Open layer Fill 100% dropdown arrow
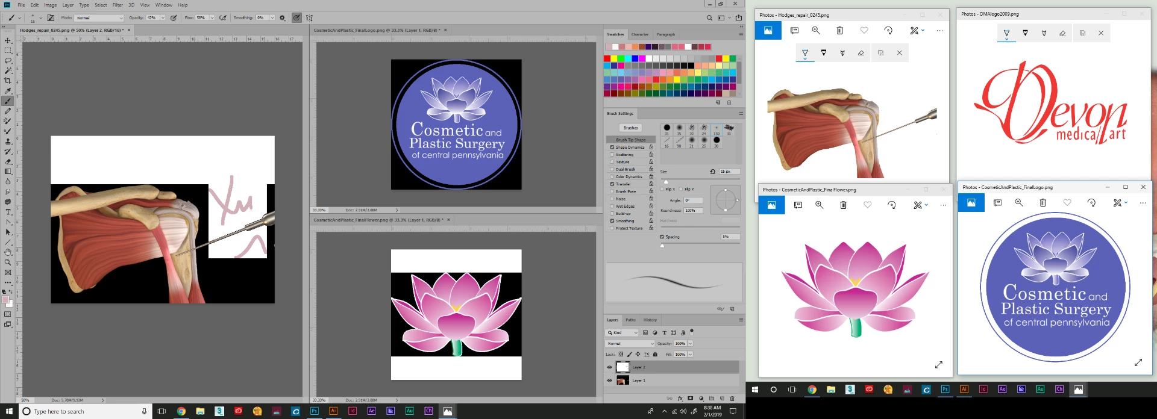Viewport: 1157px width, 419px height. (x=691, y=354)
